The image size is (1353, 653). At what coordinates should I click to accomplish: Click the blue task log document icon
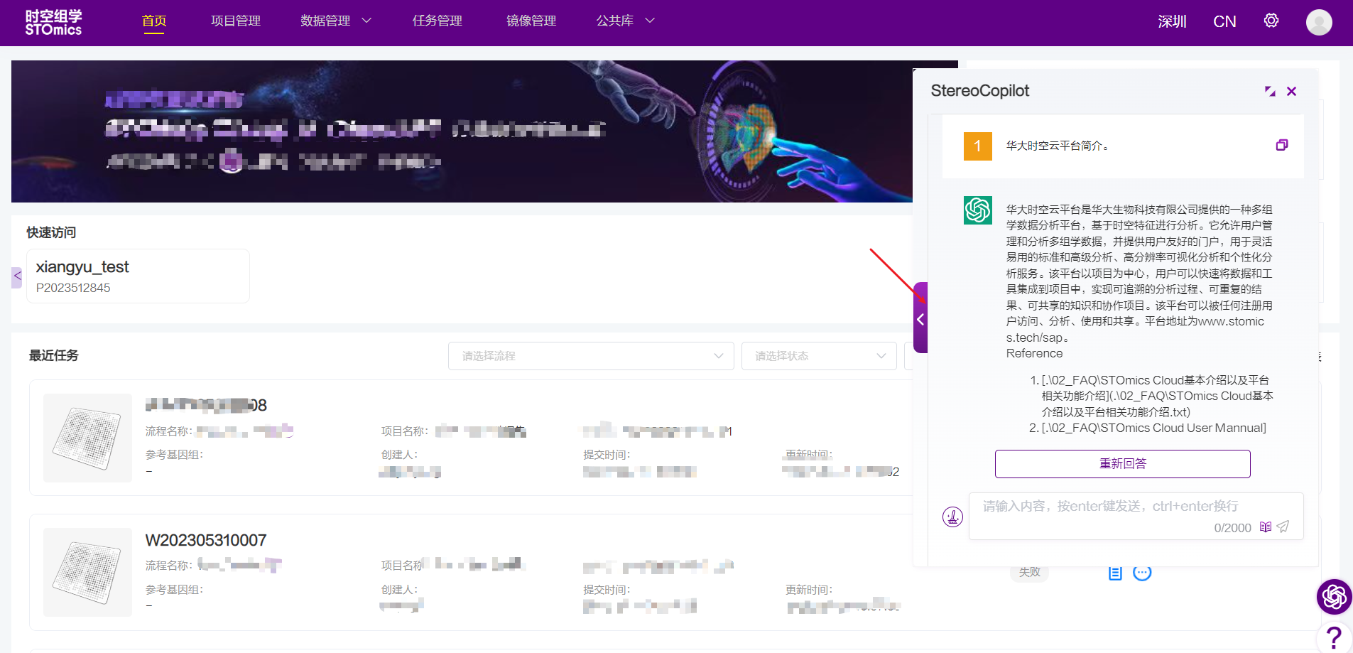tap(1115, 573)
